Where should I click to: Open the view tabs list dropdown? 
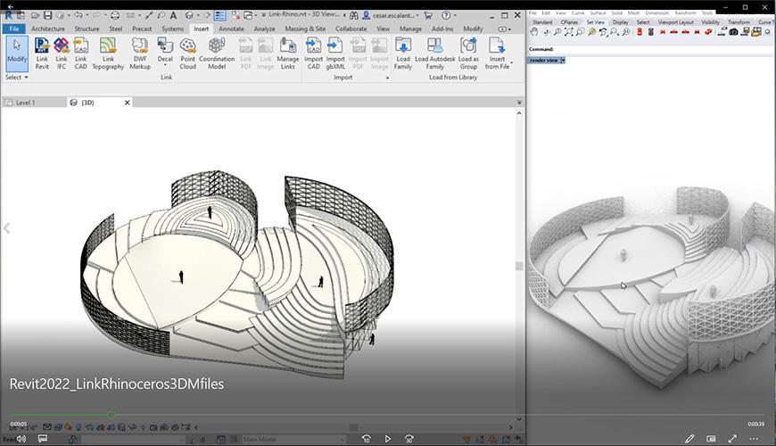coord(519,103)
